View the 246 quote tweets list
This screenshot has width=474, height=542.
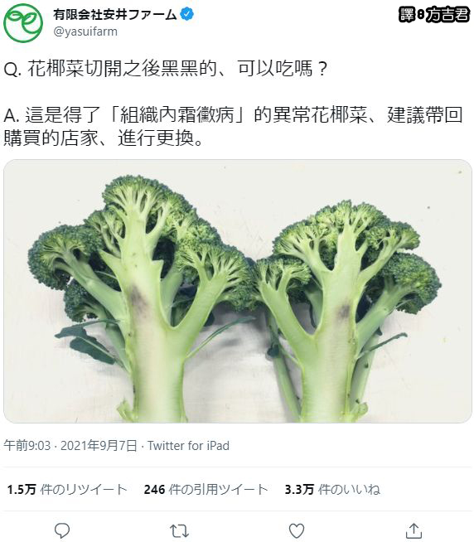tap(206, 490)
